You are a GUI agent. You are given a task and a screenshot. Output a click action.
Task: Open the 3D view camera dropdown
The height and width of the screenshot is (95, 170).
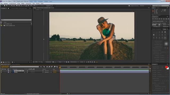pyautogui.click(x=74, y=62)
